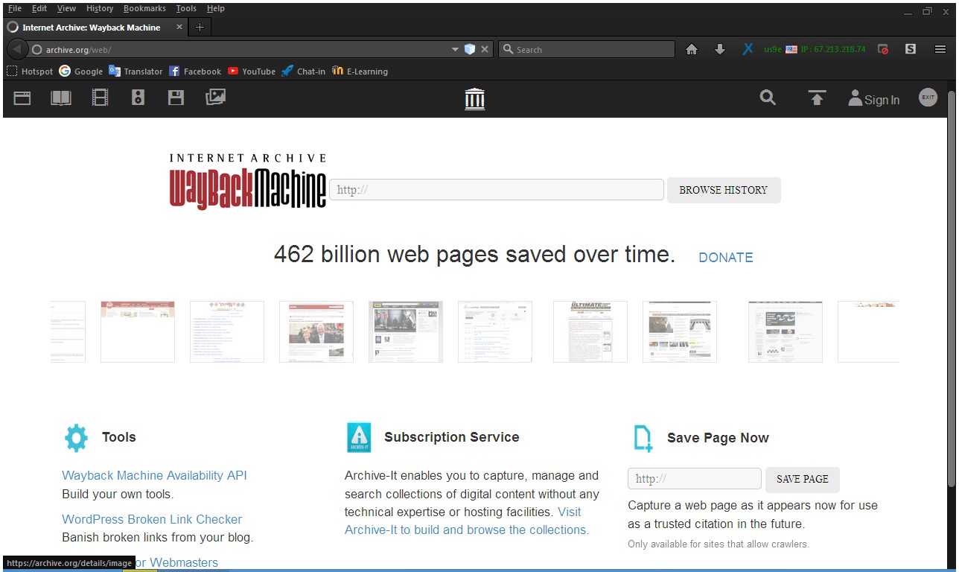Open the E-Learning bookmark
Image resolution: width=959 pixels, height=572 pixels.
click(x=360, y=71)
